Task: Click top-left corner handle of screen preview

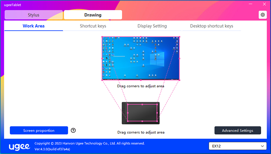Action: coord(102,37)
